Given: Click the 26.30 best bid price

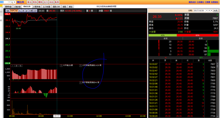Looking at the screenshot, I should [x=180, y=42].
